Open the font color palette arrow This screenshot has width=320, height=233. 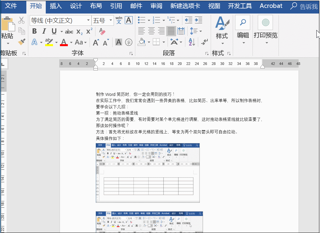(x=71, y=43)
